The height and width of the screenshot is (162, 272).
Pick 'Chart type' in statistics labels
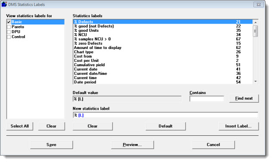coord(163,52)
